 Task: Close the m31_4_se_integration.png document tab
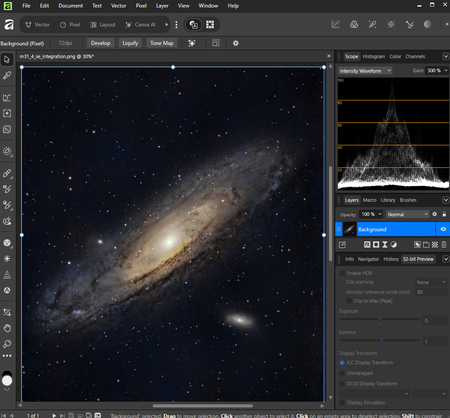pos(329,56)
